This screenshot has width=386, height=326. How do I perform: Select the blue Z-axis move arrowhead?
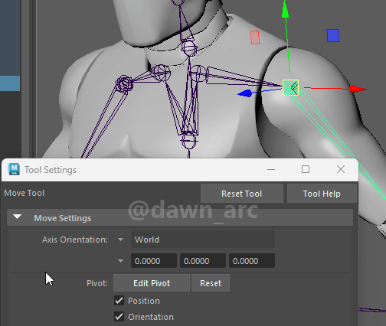245,93
